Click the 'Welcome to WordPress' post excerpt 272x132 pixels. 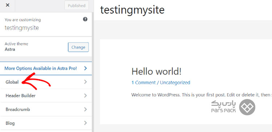tap(202, 95)
